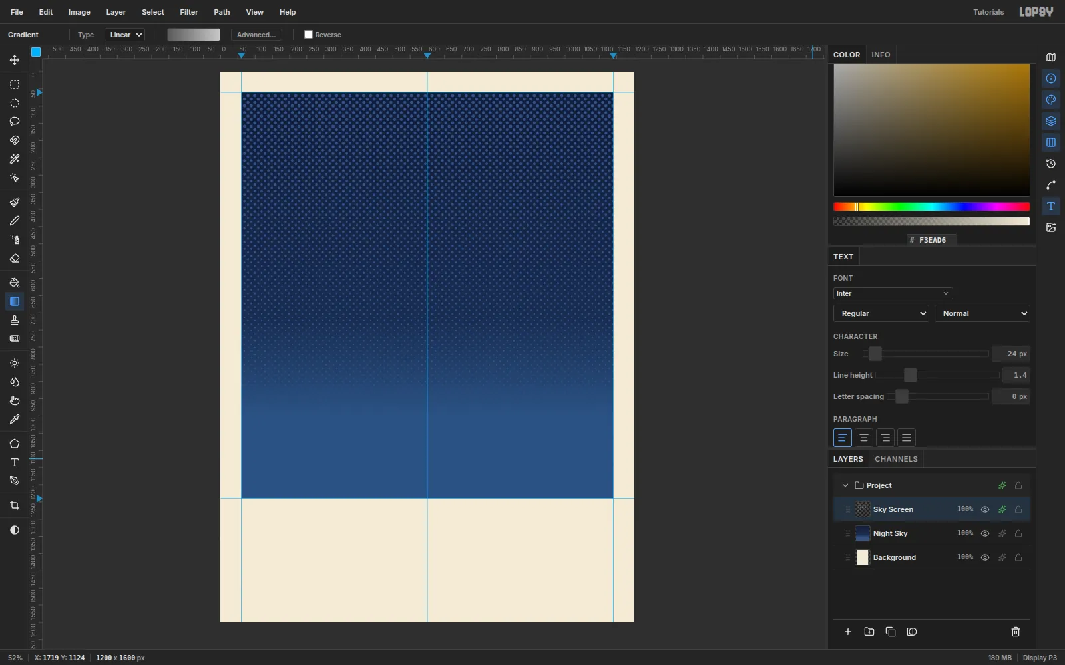Click the hue spectrum slider
1065x665 pixels.
(932, 207)
